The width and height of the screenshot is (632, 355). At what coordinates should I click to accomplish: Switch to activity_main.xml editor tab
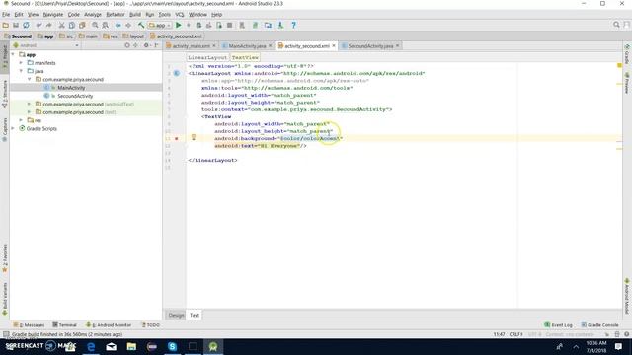coord(191,46)
